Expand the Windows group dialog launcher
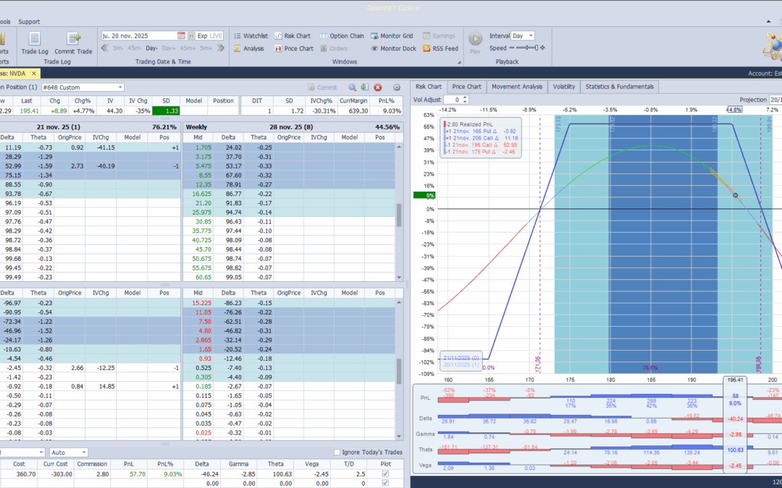The width and height of the screenshot is (782, 488). (x=459, y=62)
